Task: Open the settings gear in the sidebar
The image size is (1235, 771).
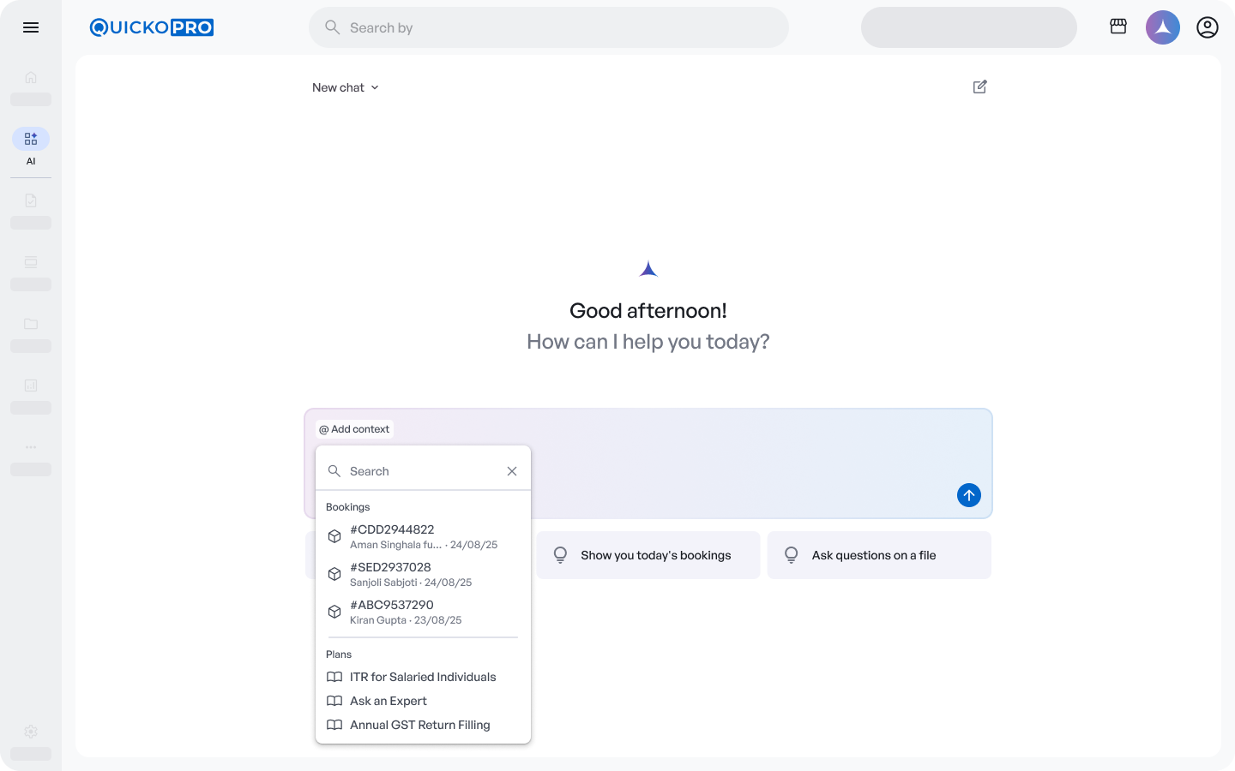Action: [31, 732]
